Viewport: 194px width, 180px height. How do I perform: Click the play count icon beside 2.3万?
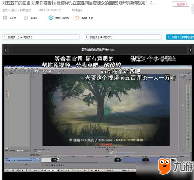tap(5, 17)
